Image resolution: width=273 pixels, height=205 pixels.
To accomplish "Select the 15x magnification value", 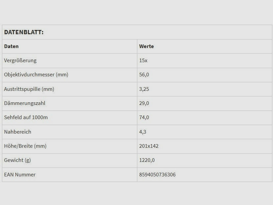I will click(x=143, y=61).
